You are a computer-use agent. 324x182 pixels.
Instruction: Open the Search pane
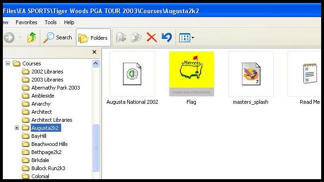[57, 37]
